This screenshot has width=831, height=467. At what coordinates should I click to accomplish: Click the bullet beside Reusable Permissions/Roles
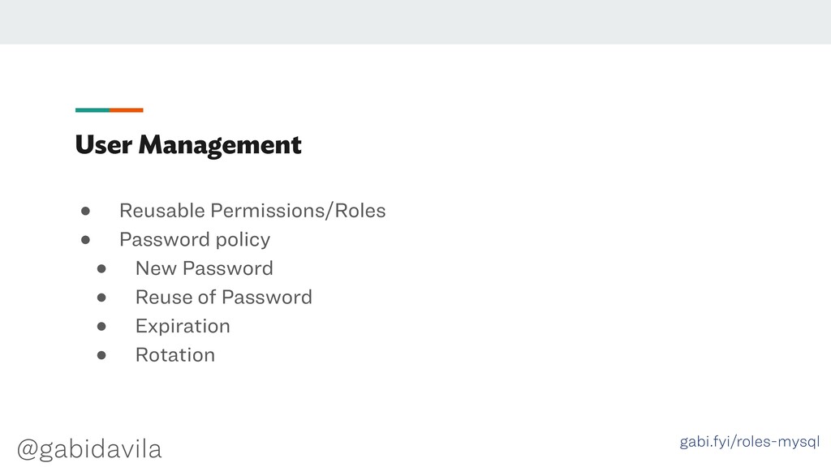[85, 212]
